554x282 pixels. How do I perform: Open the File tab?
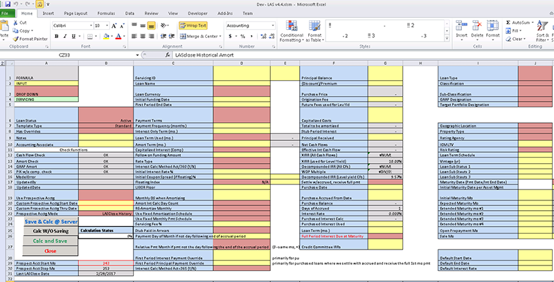coord(8,13)
